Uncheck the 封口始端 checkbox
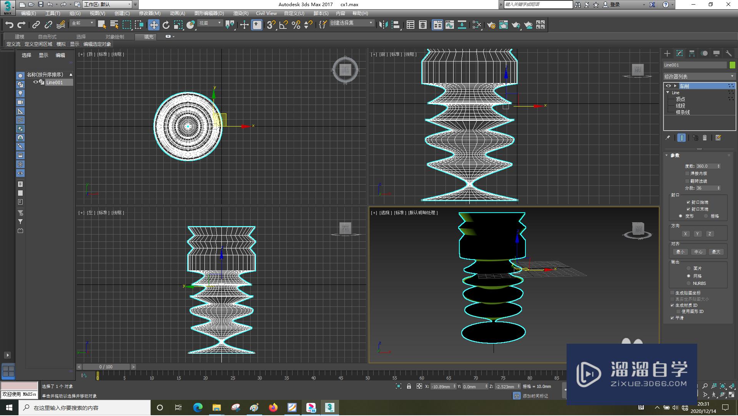738x416 pixels. [688, 202]
